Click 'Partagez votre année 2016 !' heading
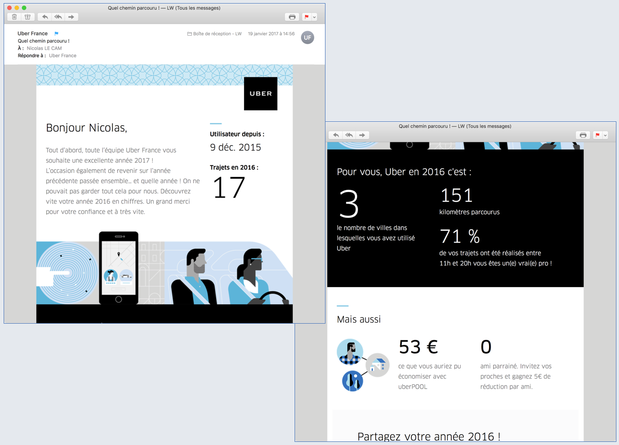The width and height of the screenshot is (619, 445). pyautogui.click(x=429, y=437)
